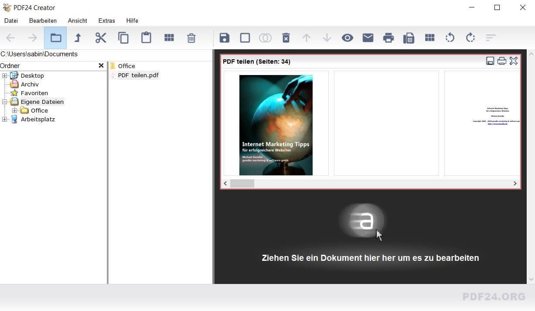Open the Bearbeiten menu
The height and width of the screenshot is (311, 535).
(43, 21)
